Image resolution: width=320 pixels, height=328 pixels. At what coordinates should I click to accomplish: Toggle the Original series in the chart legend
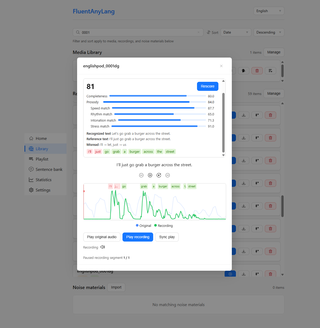pyautogui.click(x=143, y=226)
